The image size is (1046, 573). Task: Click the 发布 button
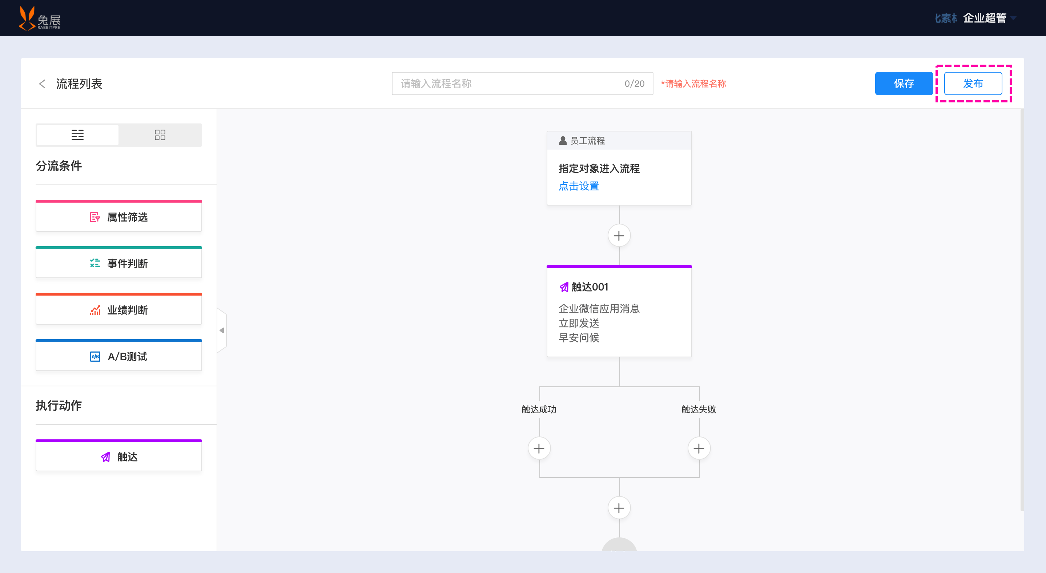tap(973, 84)
